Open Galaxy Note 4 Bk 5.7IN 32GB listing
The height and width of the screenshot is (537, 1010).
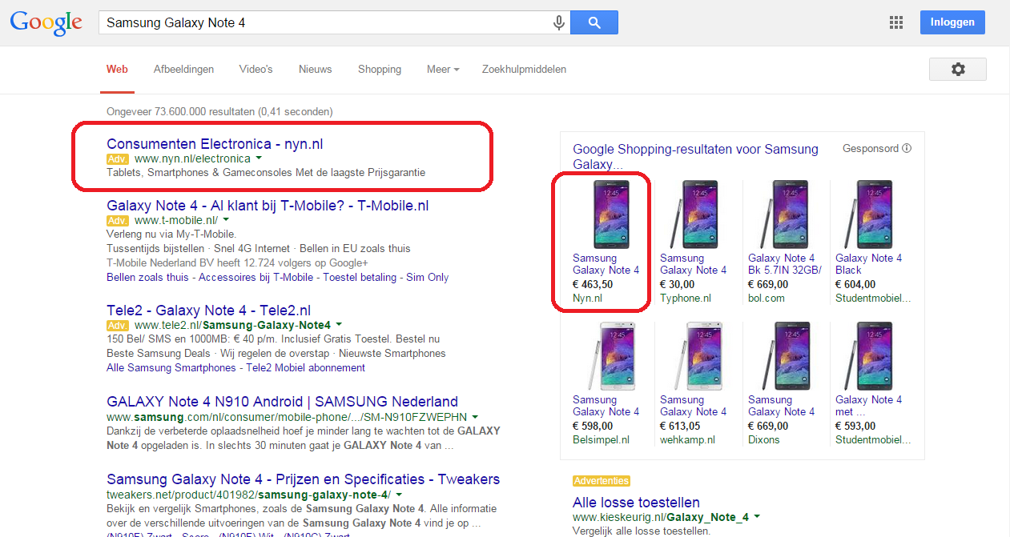pyautogui.click(x=785, y=264)
